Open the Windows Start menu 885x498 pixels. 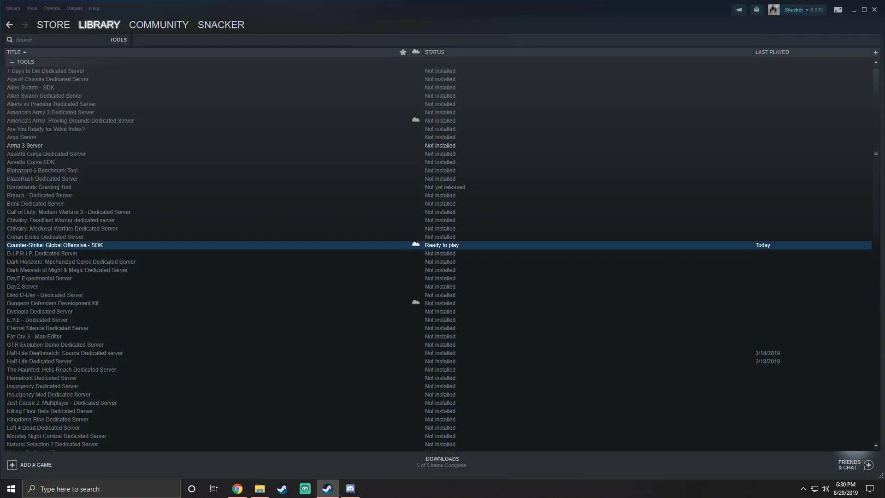pos(11,489)
